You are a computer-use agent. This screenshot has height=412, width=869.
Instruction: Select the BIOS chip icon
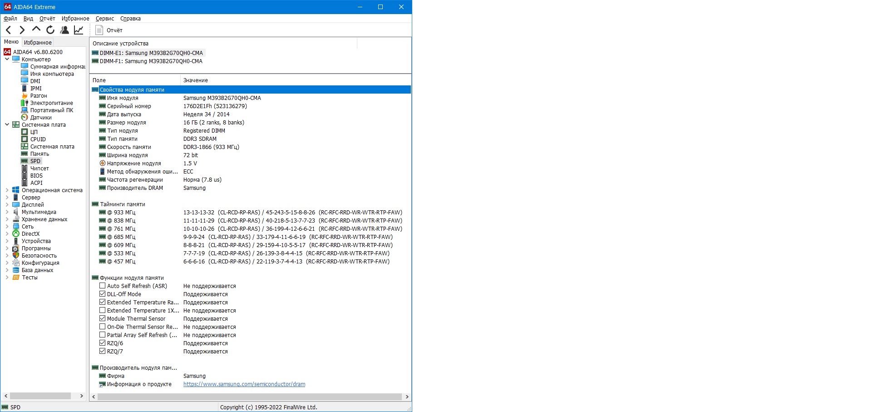[25, 175]
